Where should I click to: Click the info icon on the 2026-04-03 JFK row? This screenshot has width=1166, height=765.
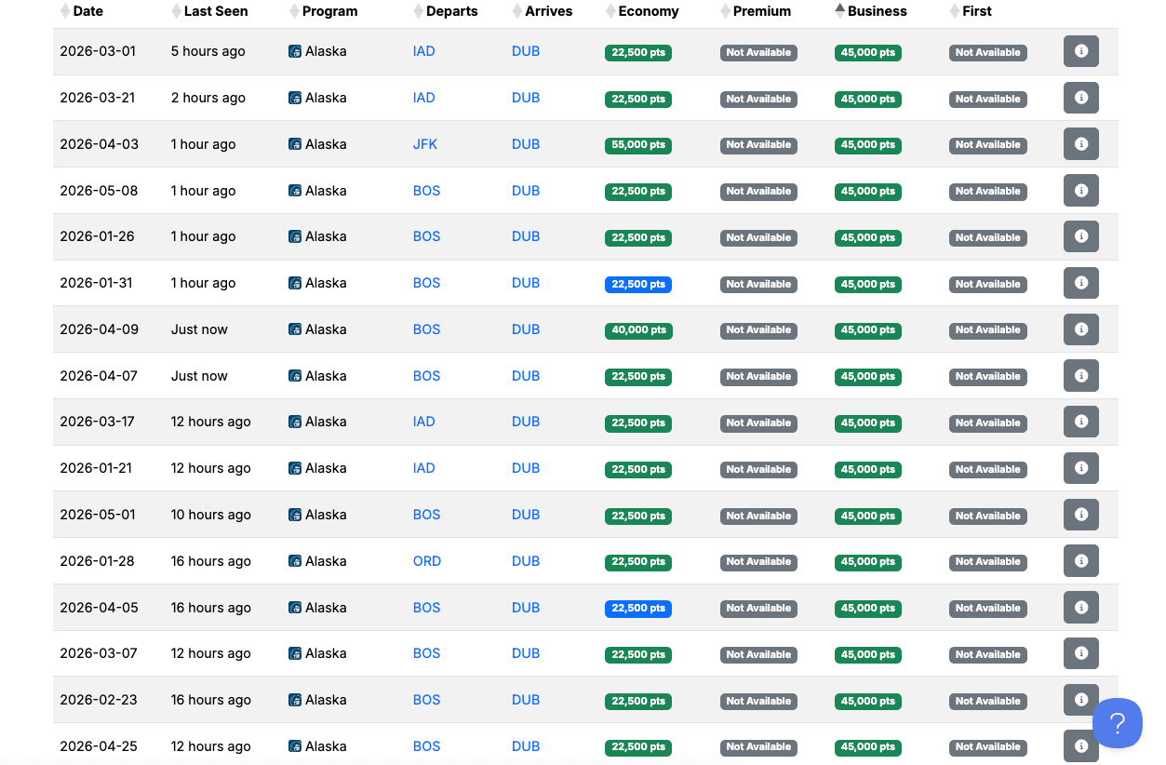coord(1080,143)
